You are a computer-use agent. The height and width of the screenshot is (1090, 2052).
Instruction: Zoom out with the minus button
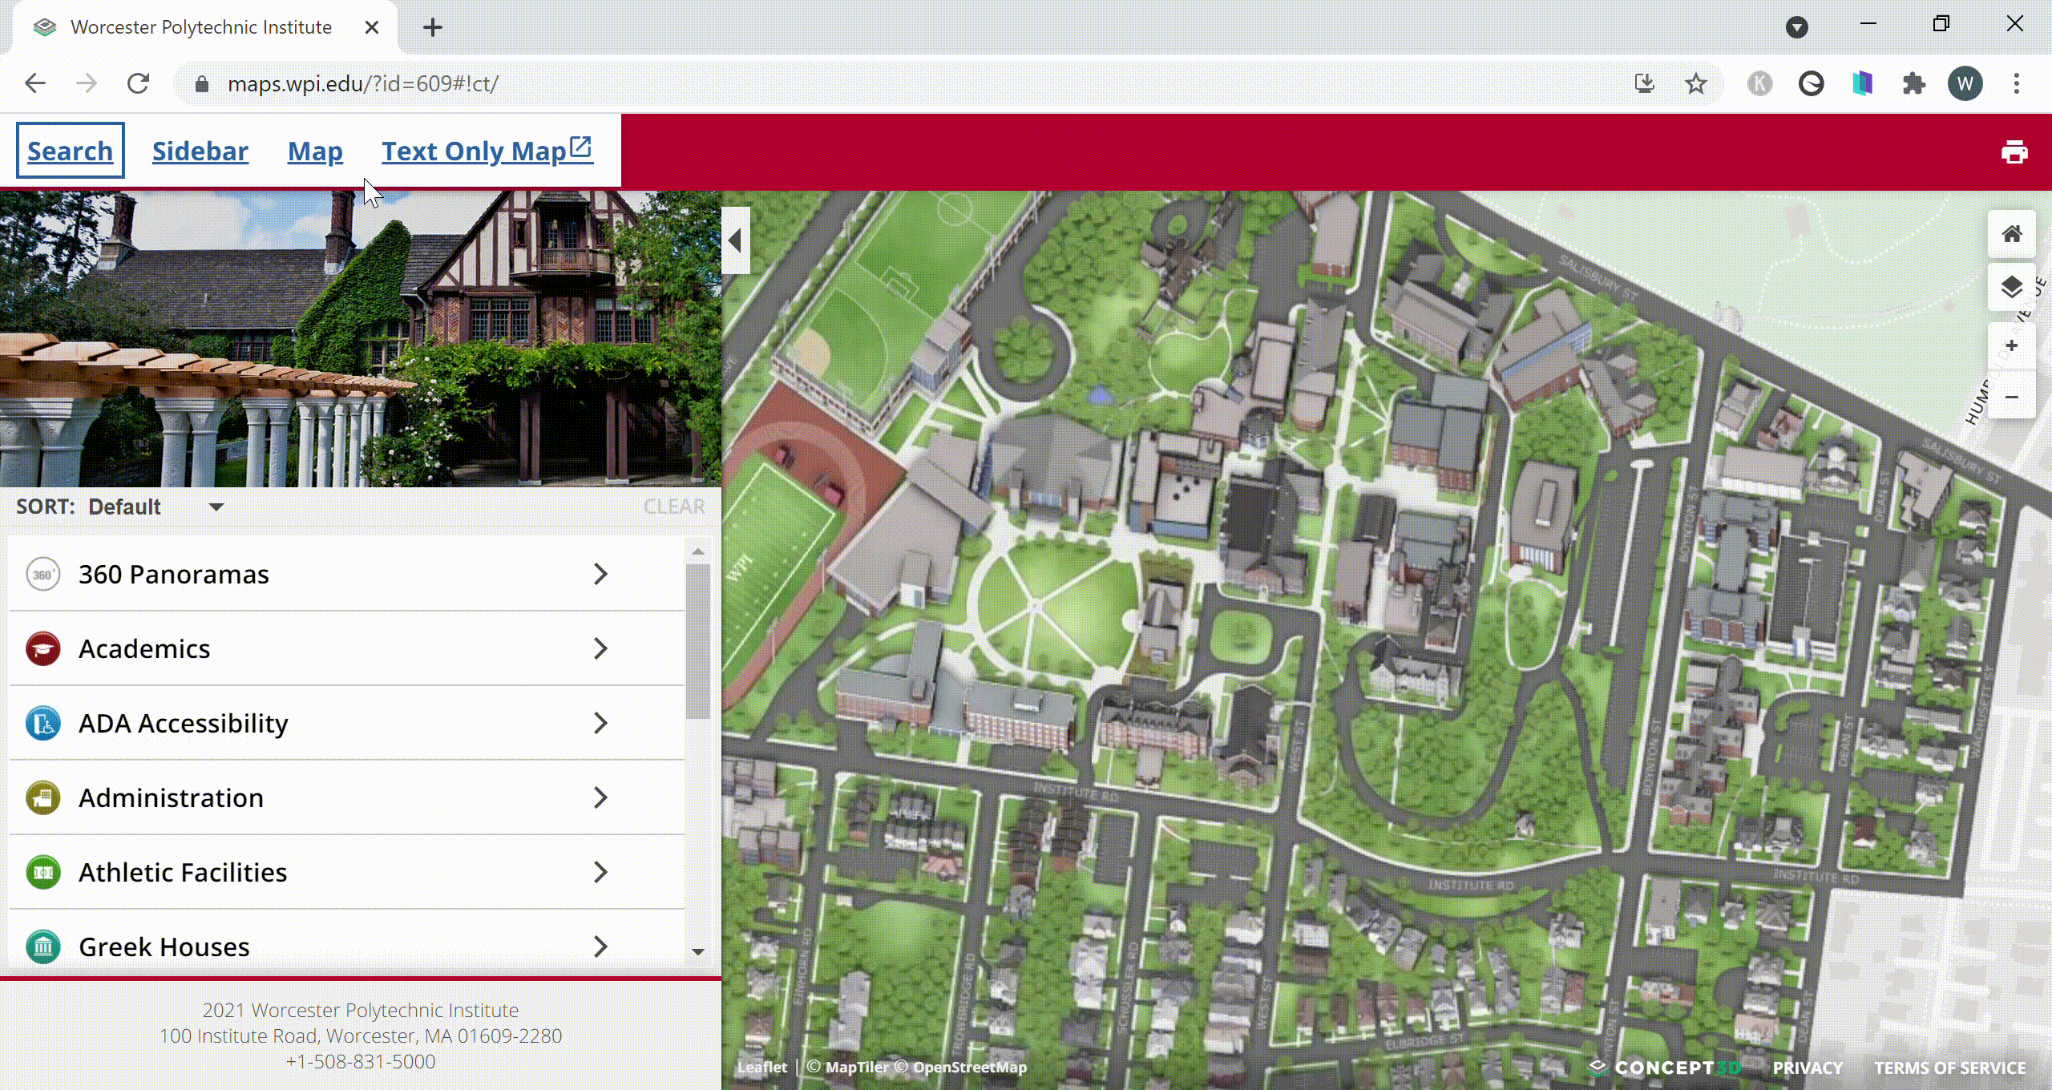pos(2011,397)
